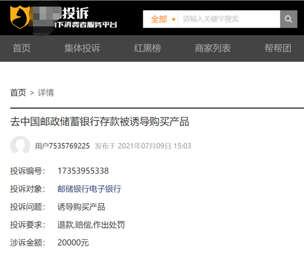The width and height of the screenshot is (304, 256).
Task: Click username 用户7535769225
Action: [62, 146]
